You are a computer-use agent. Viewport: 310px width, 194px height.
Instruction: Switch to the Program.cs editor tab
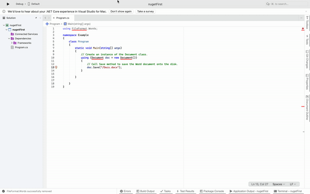coord(63,18)
